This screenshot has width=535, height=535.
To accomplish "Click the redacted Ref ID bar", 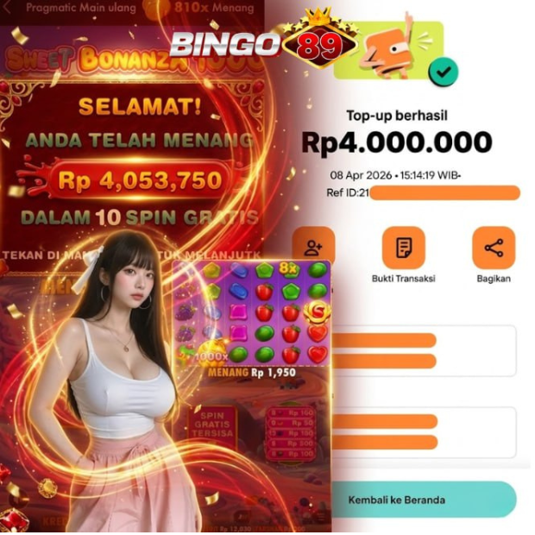I will (x=444, y=192).
